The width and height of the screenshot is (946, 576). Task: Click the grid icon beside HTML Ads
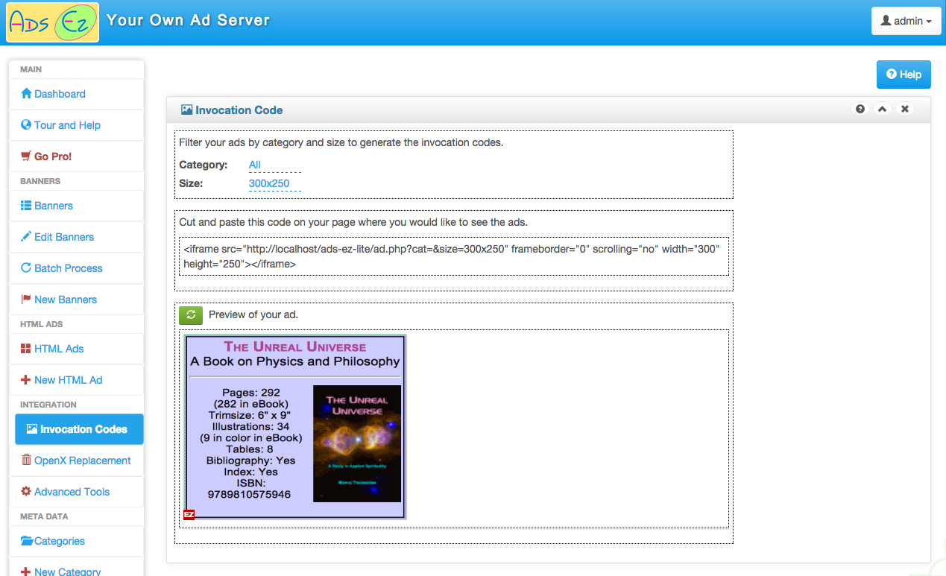[26, 349]
